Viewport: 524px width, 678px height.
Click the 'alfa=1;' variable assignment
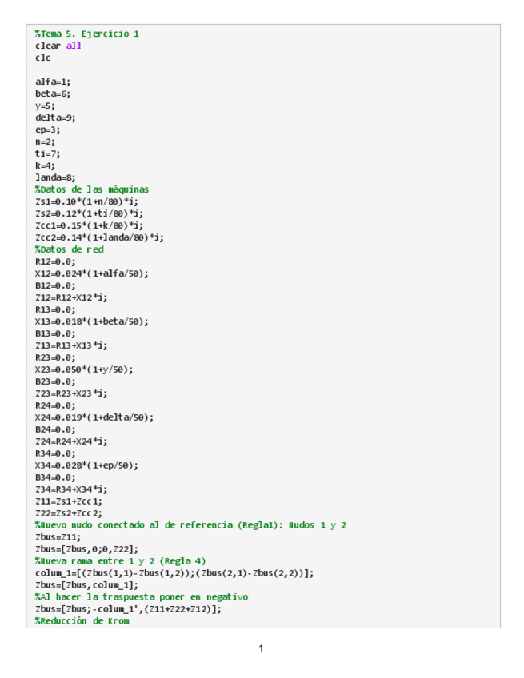click(x=53, y=82)
